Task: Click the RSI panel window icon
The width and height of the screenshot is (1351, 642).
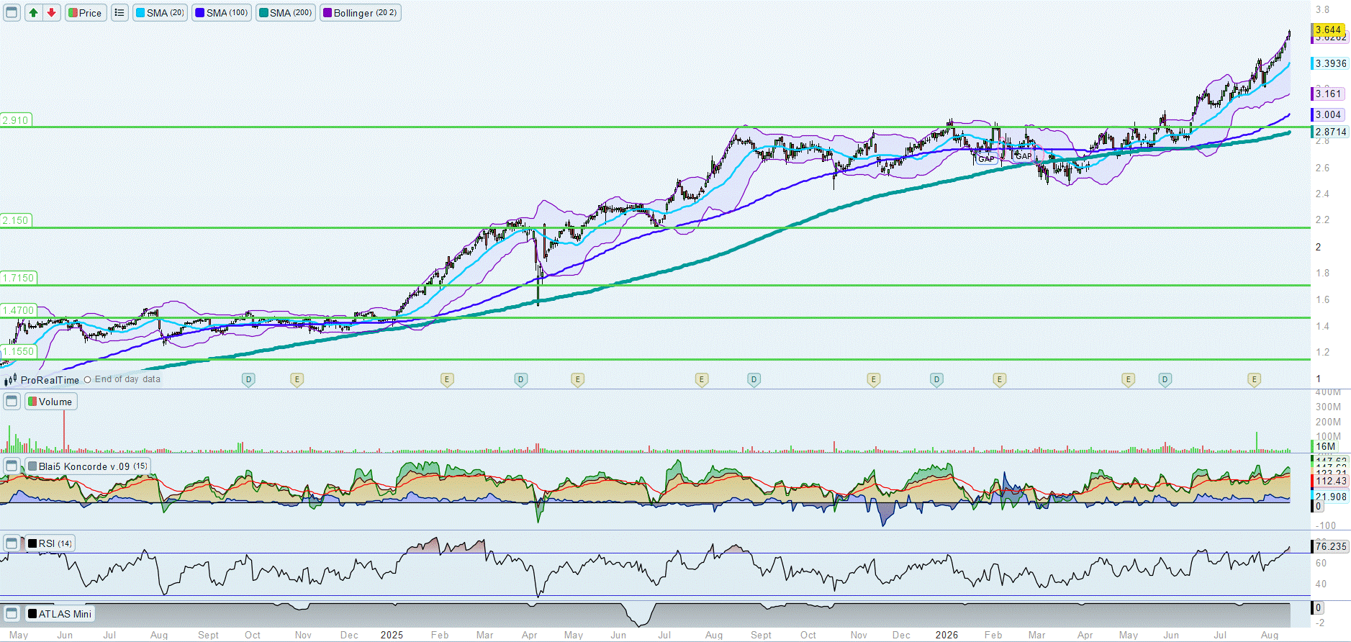Action: click(x=12, y=543)
